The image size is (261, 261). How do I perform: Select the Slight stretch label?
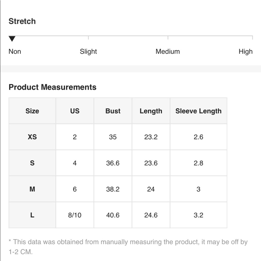tap(88, 51)
